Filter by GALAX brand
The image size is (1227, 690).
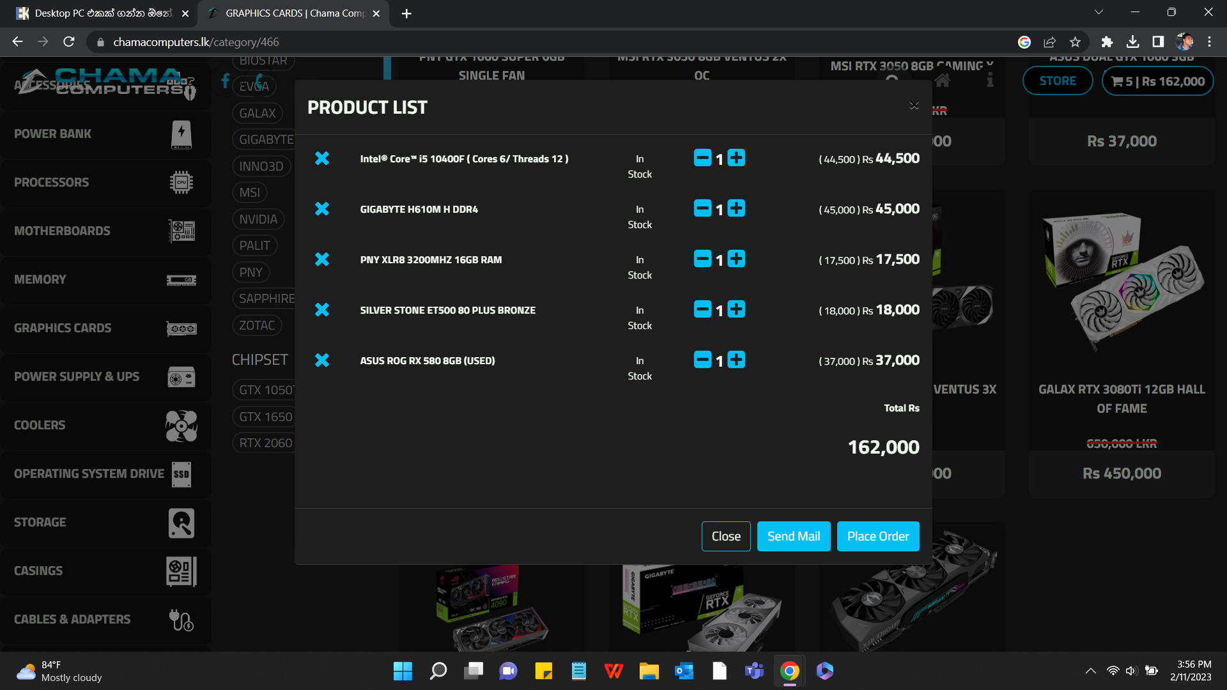pos(258,113)
